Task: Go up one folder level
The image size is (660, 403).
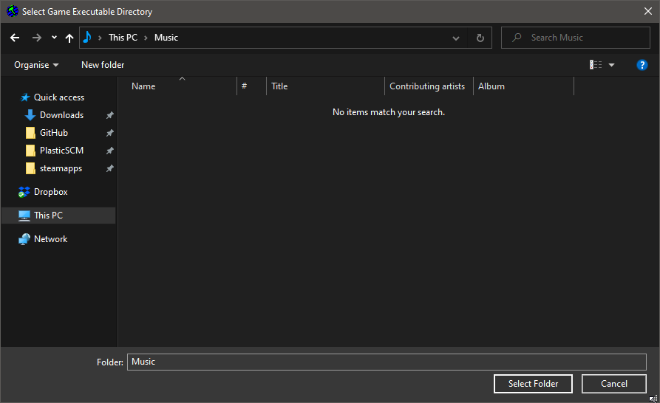Action: pos(69,38)
